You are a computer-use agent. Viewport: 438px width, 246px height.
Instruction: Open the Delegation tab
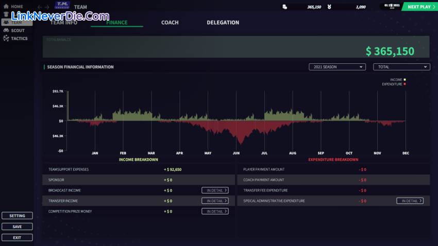click(x=223, y=23)
